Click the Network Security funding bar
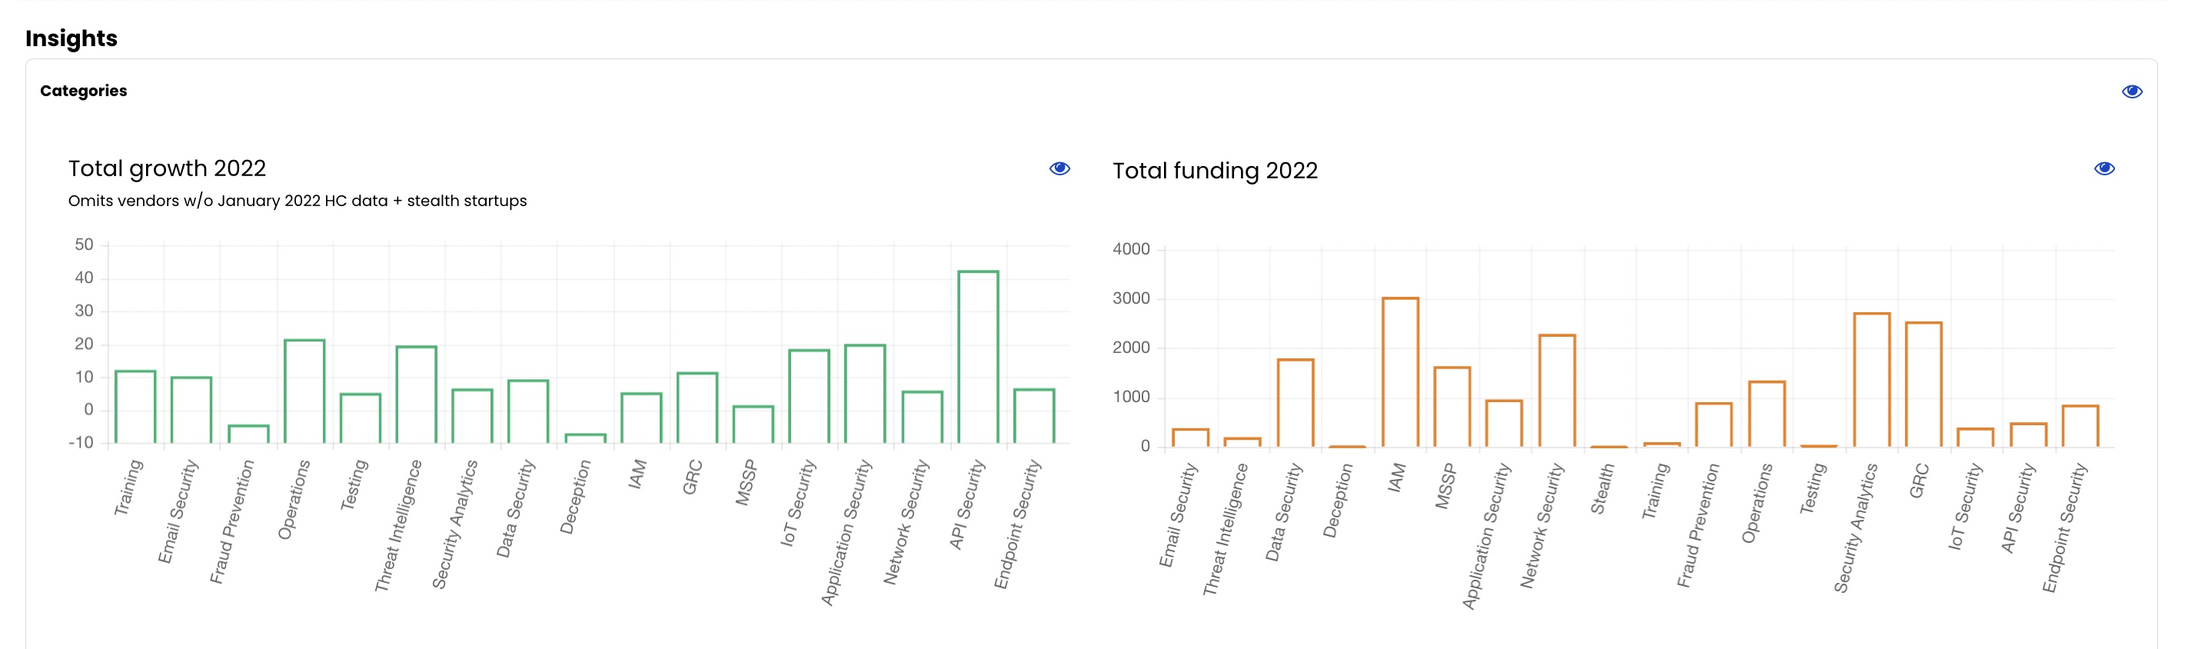Screen dimensions: 2185x649 click(1556, 391)
